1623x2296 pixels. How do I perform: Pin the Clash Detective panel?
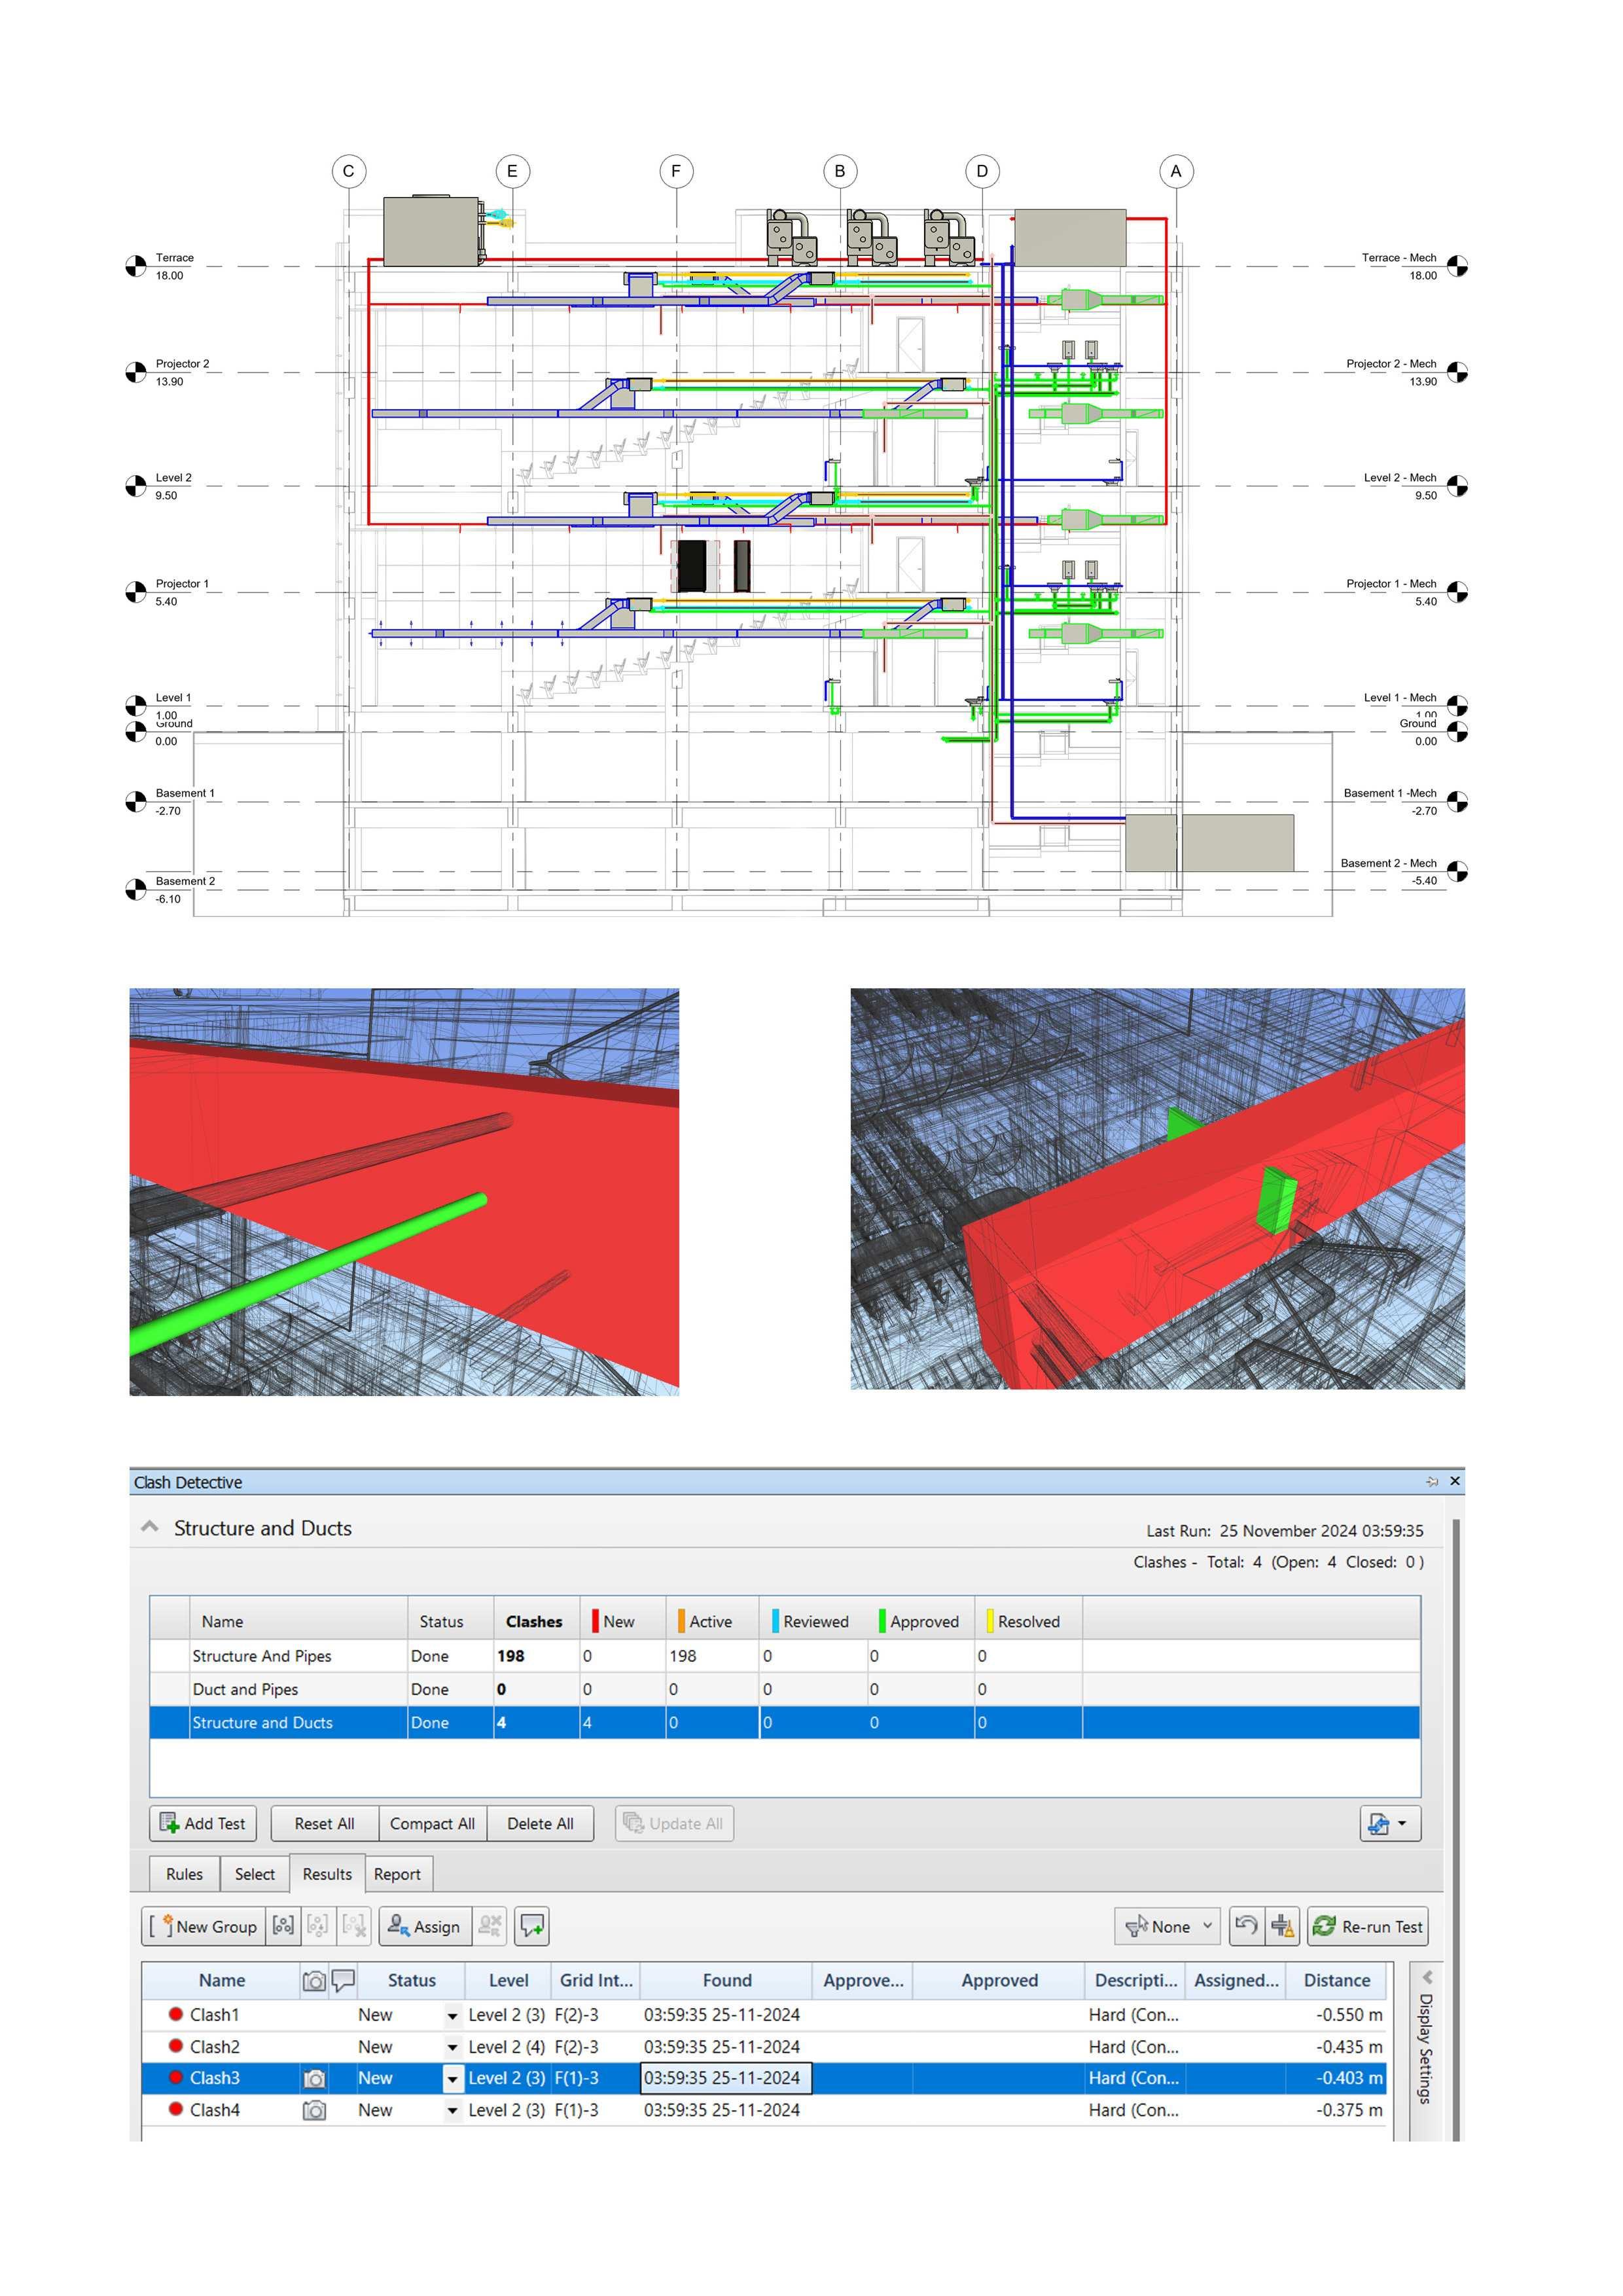pyautogui.click(x=1431, y=1481)
